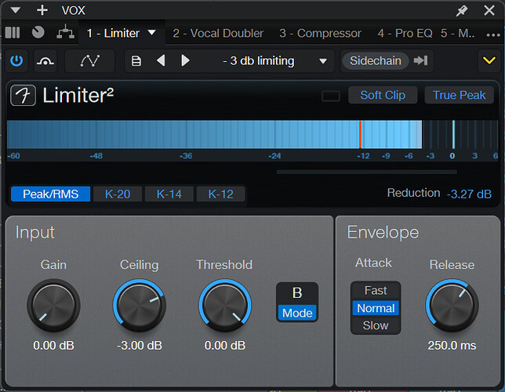Click the Gain knob
This screenshot has height=392, width=505.
coord(53,305)
